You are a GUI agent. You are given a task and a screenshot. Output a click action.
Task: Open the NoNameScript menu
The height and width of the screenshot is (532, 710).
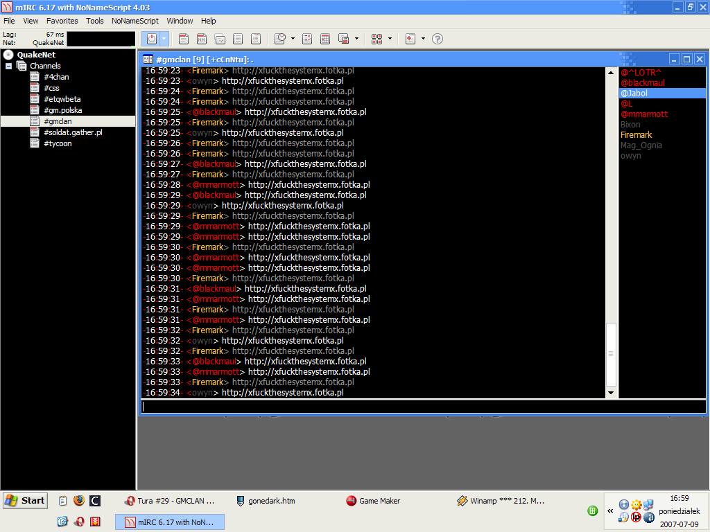point(135,21)
